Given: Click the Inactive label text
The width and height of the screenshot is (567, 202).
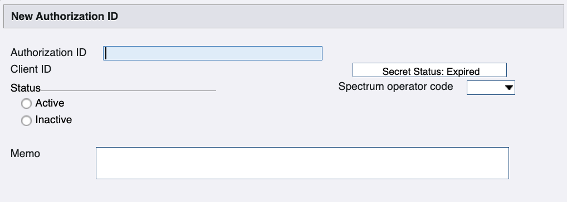Looking at the screenshot, I should tap(53, 119).
